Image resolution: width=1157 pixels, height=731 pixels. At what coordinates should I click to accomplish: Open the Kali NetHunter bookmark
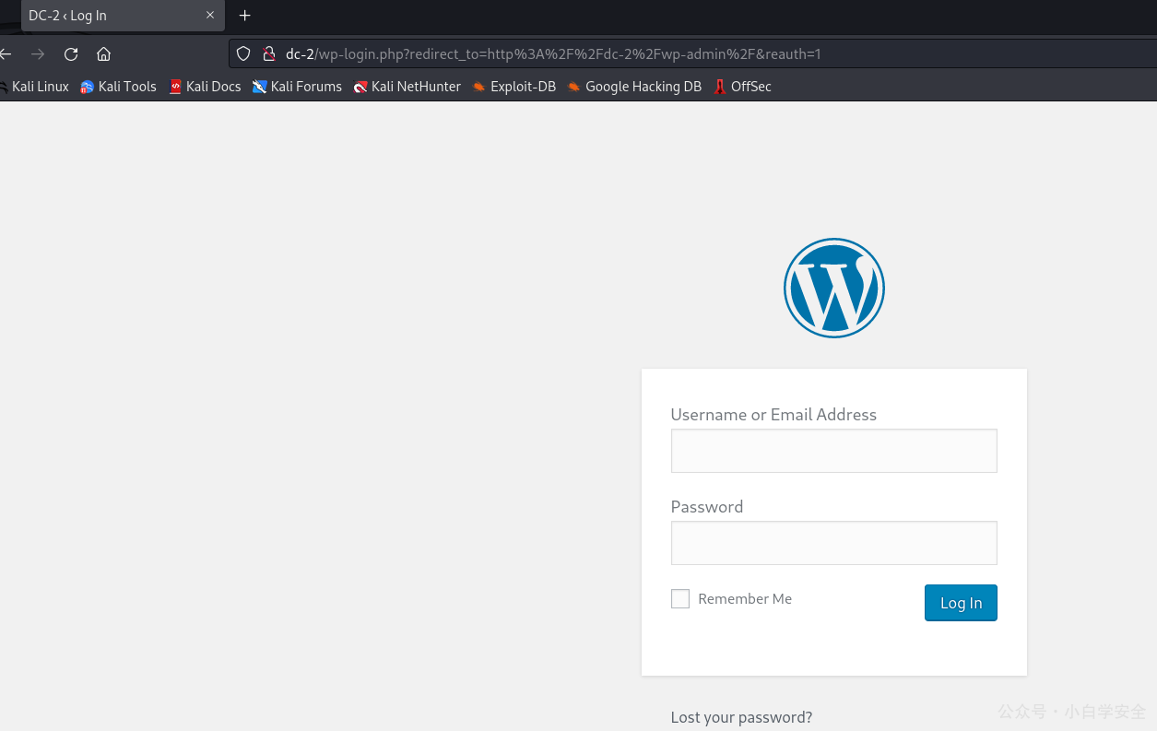[x=407, y=87]
